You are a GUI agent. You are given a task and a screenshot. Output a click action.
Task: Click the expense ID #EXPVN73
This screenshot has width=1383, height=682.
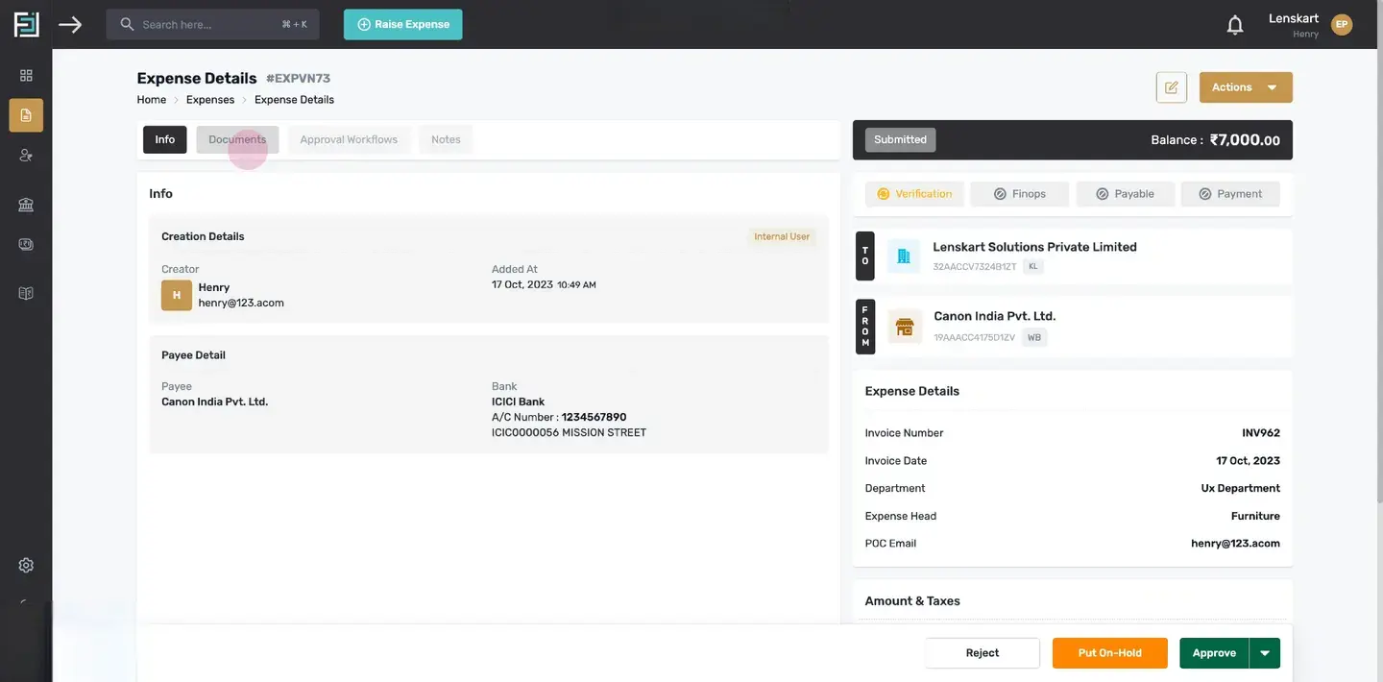[298, 79]
